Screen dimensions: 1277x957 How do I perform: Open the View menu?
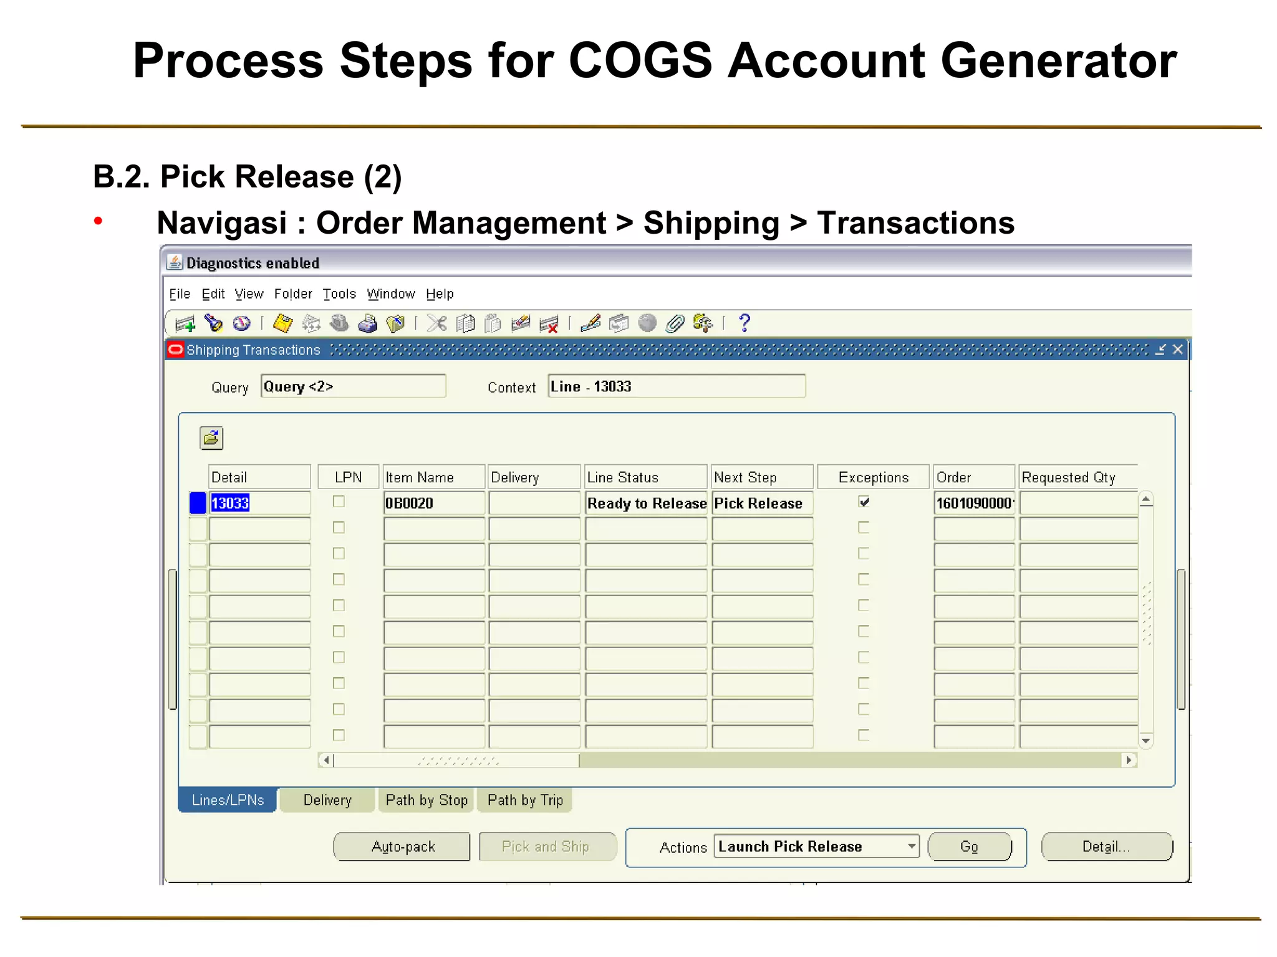click(x=249, y=294)
